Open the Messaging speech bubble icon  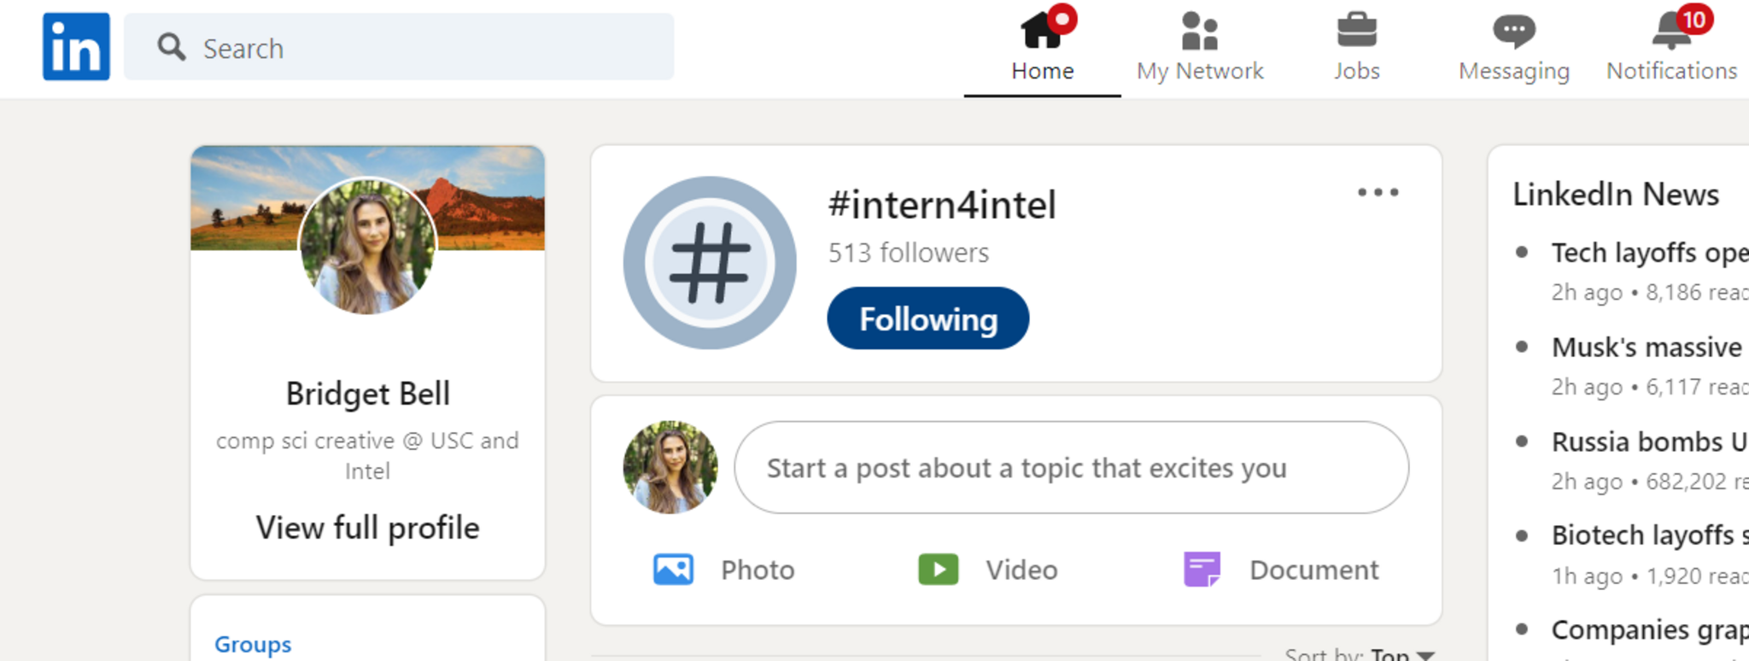coord(1513,32)
